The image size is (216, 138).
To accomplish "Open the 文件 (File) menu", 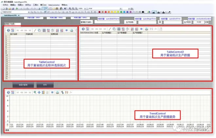I will [5, 5].
